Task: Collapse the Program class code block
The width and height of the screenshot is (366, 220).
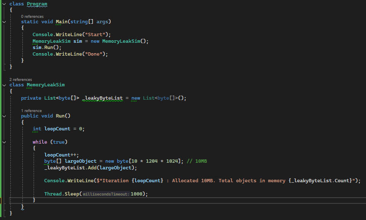Action: pyautogui.click(x=4, y=4)
